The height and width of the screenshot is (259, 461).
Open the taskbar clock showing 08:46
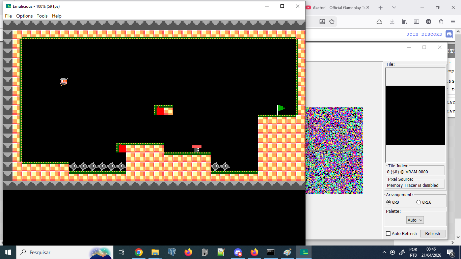(x=431, y=252)
